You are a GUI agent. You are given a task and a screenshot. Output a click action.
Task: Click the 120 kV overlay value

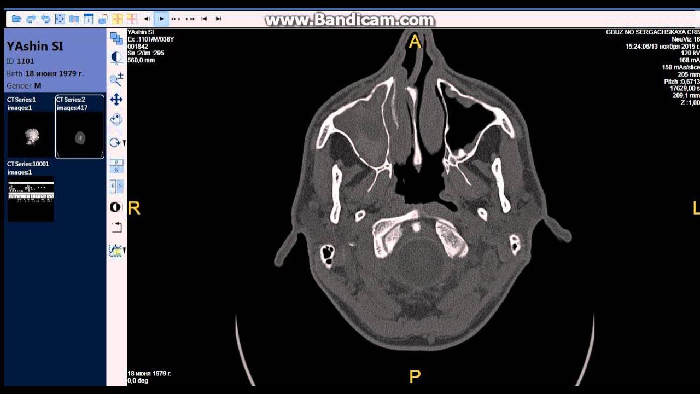click(x=690, y=53)
